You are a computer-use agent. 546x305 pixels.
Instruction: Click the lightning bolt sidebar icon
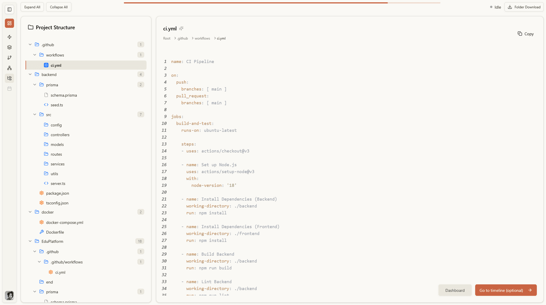pyautogui.click(x=9, y=37)
